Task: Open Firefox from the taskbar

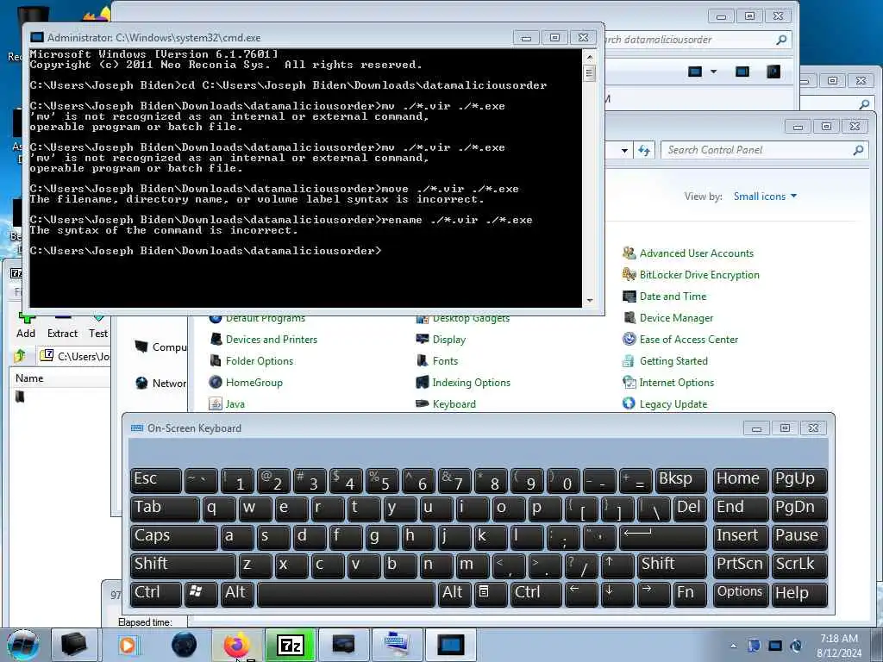Action: pos(237,645)
